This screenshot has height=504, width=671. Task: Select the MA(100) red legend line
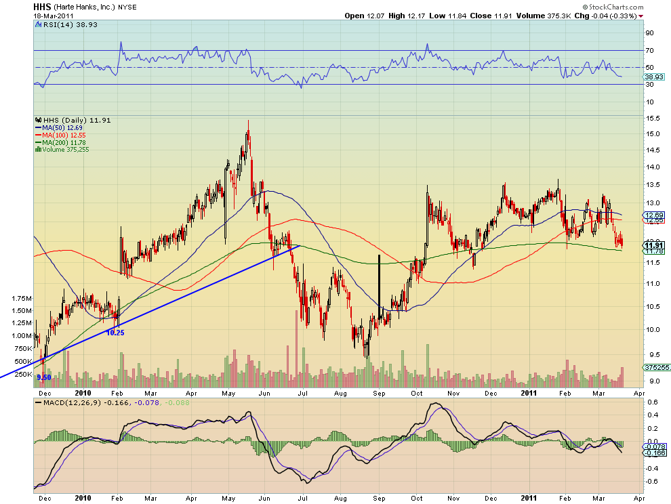38,135
